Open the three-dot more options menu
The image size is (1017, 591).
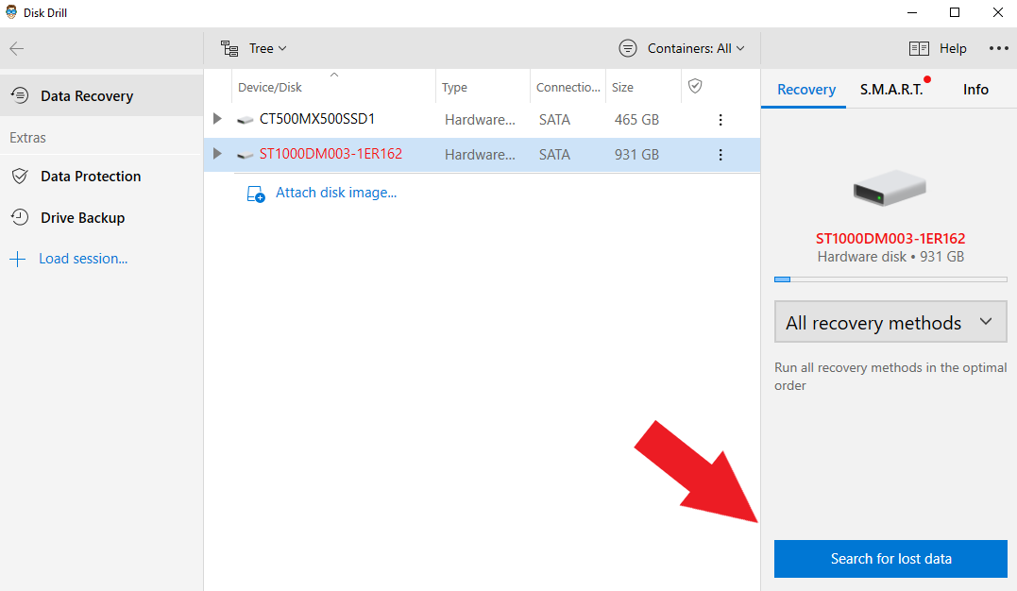[x=999, y=48]
